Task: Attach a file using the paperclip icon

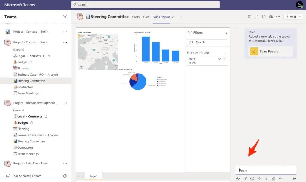Action: point(245,178)
